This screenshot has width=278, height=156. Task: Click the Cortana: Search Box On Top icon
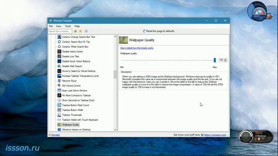point(59,42)
